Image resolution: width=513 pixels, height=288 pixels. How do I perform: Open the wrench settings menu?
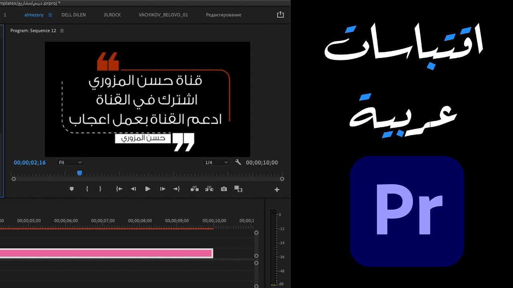238,162
